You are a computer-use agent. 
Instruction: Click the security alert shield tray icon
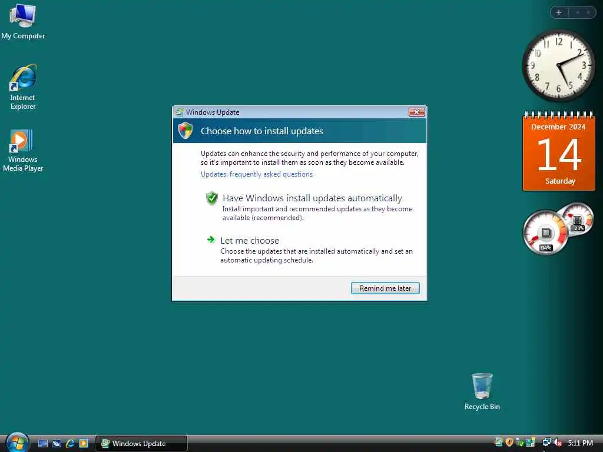[509, 442]
